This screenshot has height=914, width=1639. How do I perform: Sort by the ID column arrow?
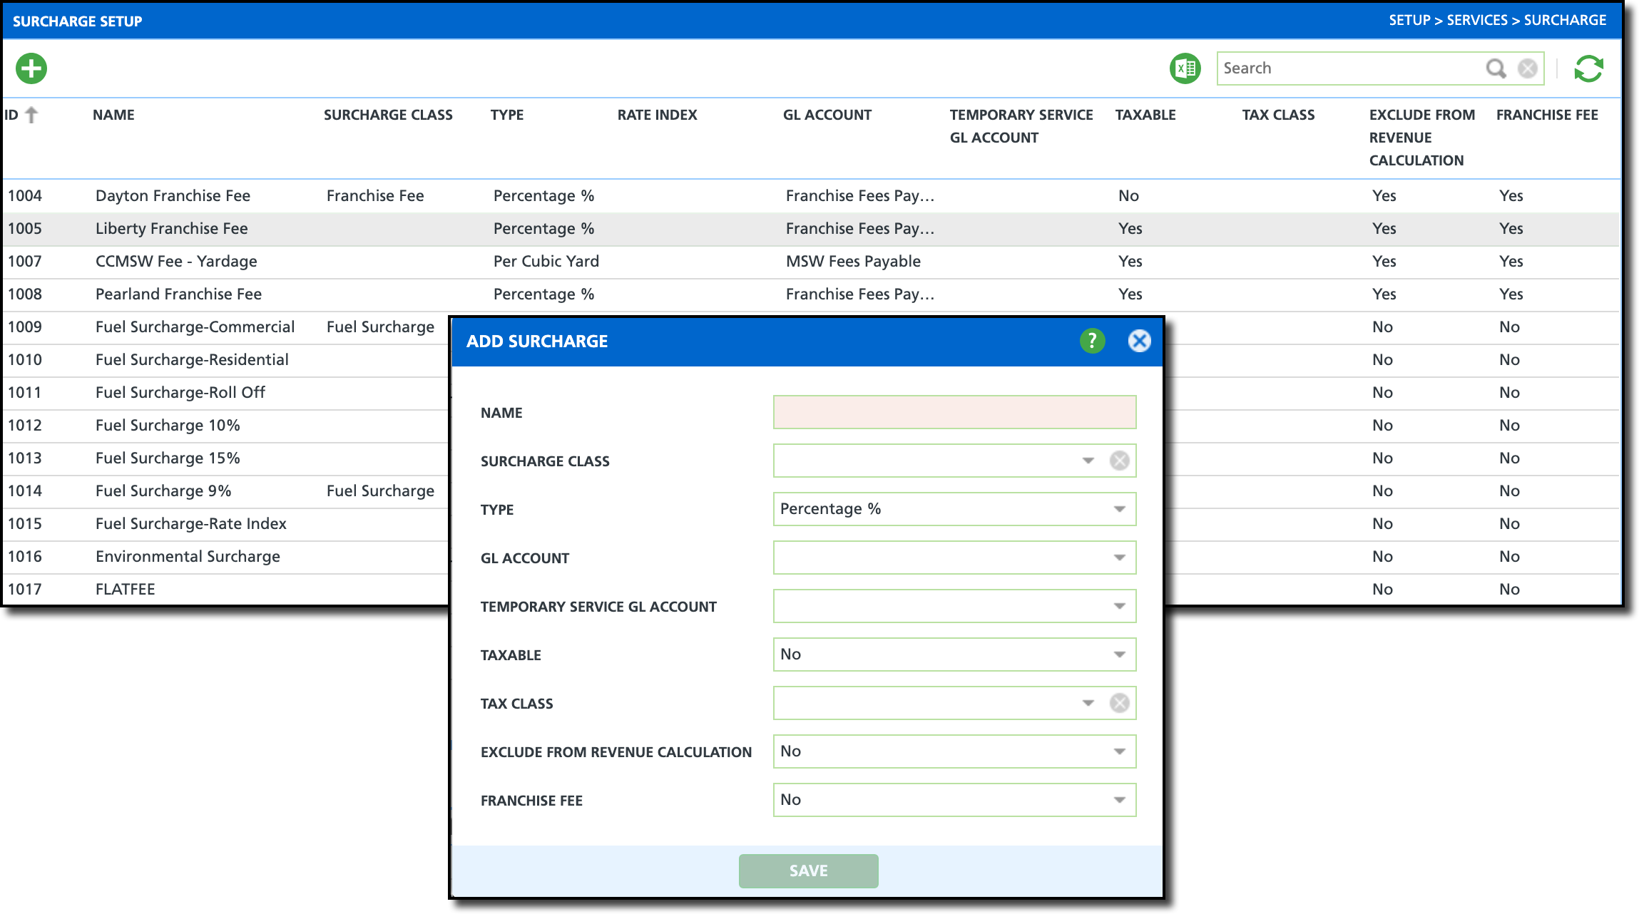pyautogui.click(x=31, y=115)
